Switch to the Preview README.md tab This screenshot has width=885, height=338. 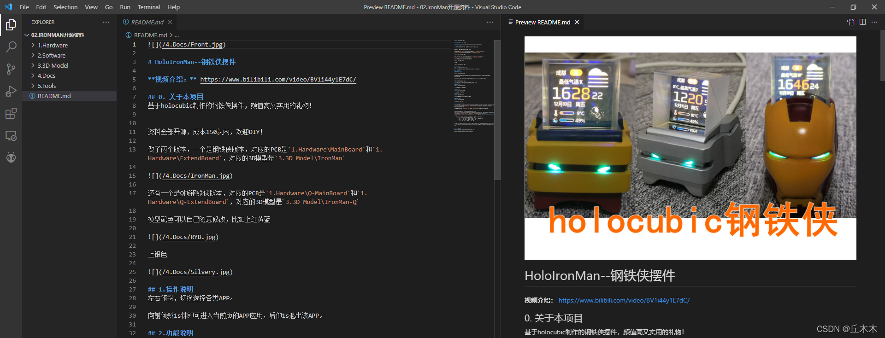pos(543,22)
